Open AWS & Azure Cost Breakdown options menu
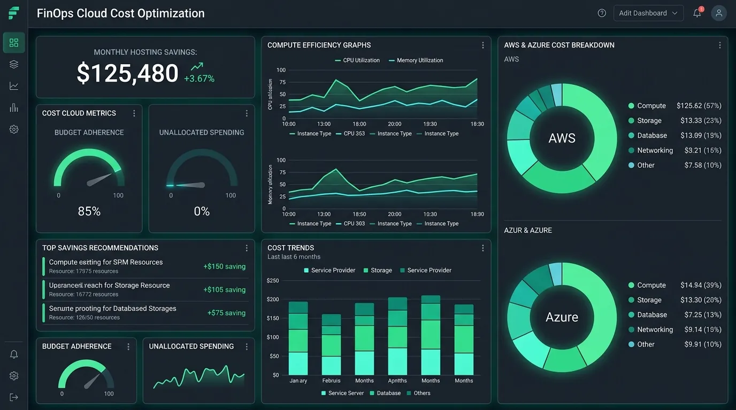 pos(720,45)
